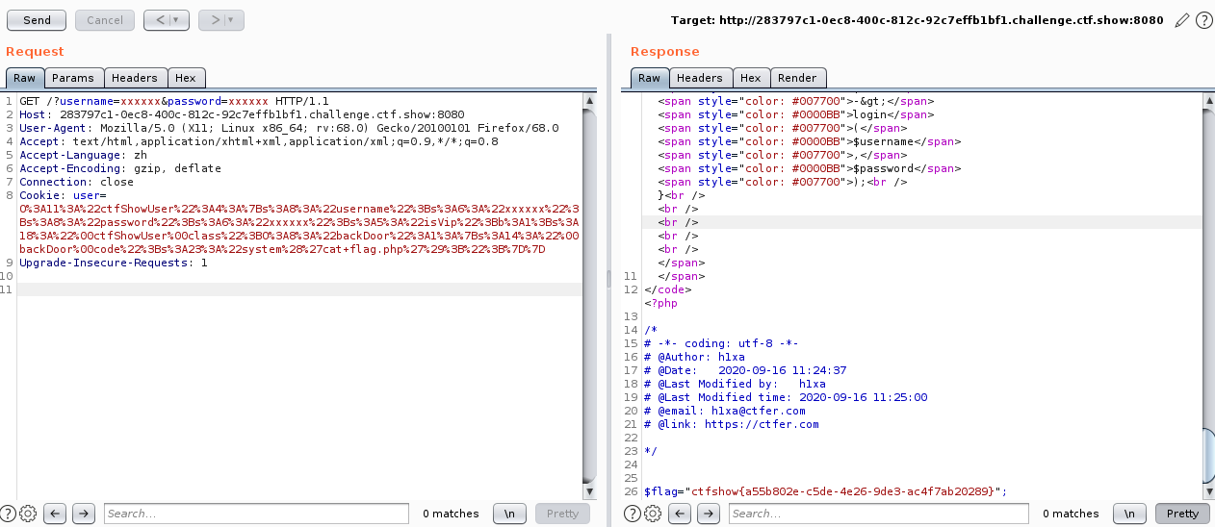The width and height of the screenshot is (1215, 527).
Task: Go to previous request with back arrow button
Action: (166, 19)
